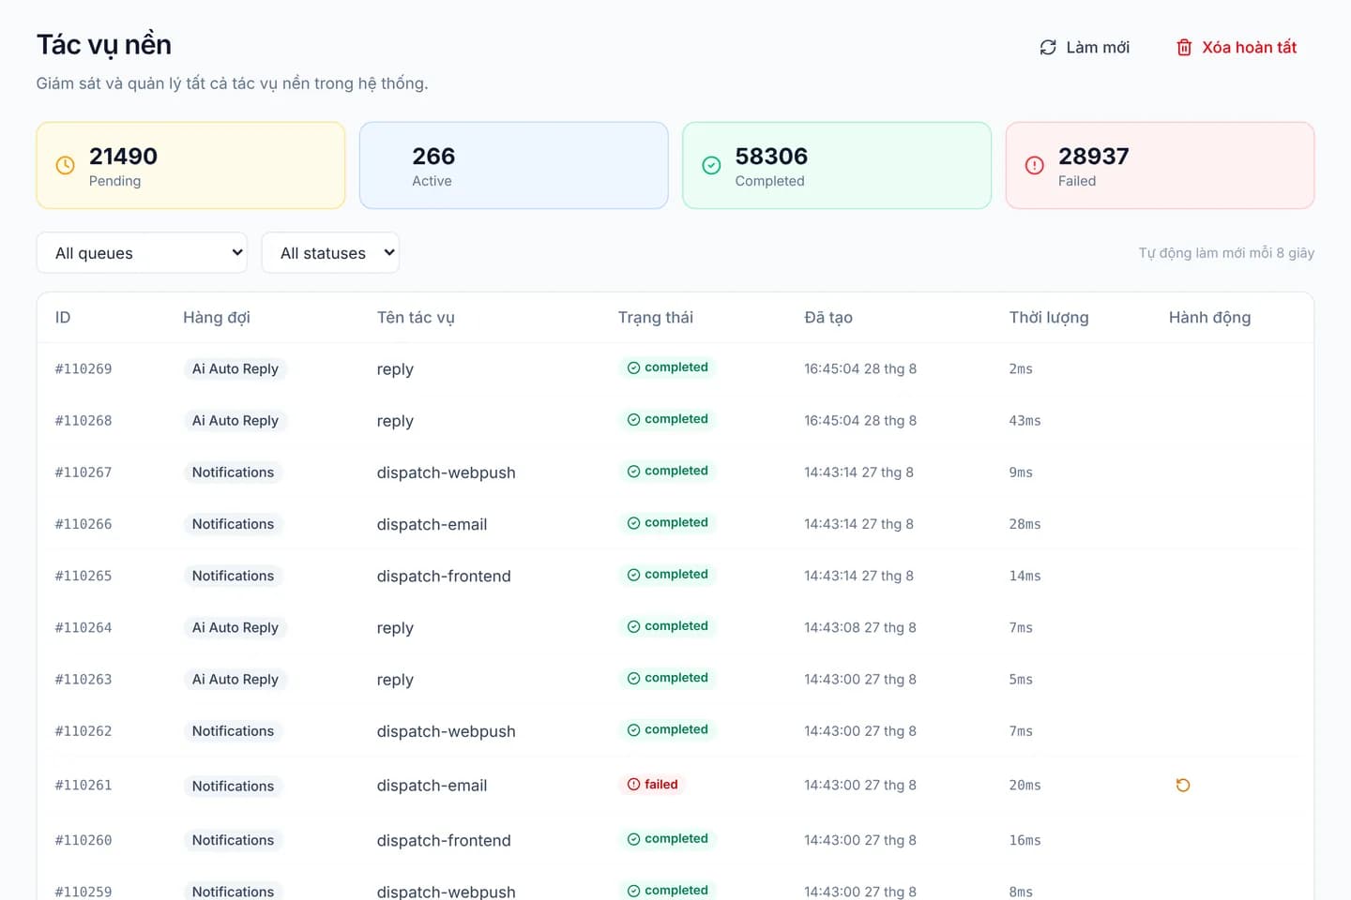Click the Tự động làm mới mỗi 8 giây text
This screenshot has width=1351, height=900.
(x=1226, y=253)
